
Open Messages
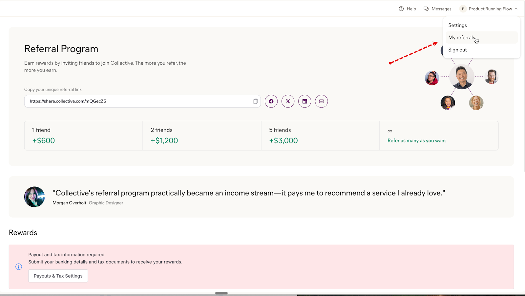pyautogui.click(x=437, y=9)
